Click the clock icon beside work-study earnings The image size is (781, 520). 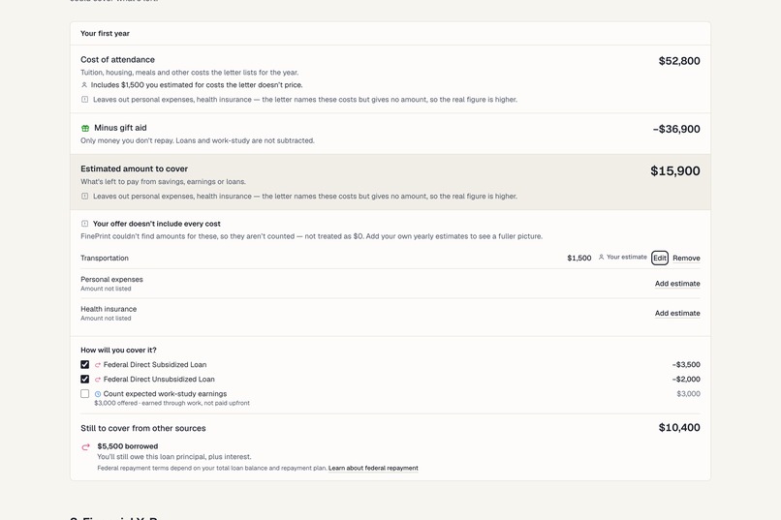[x=98, y=394]
